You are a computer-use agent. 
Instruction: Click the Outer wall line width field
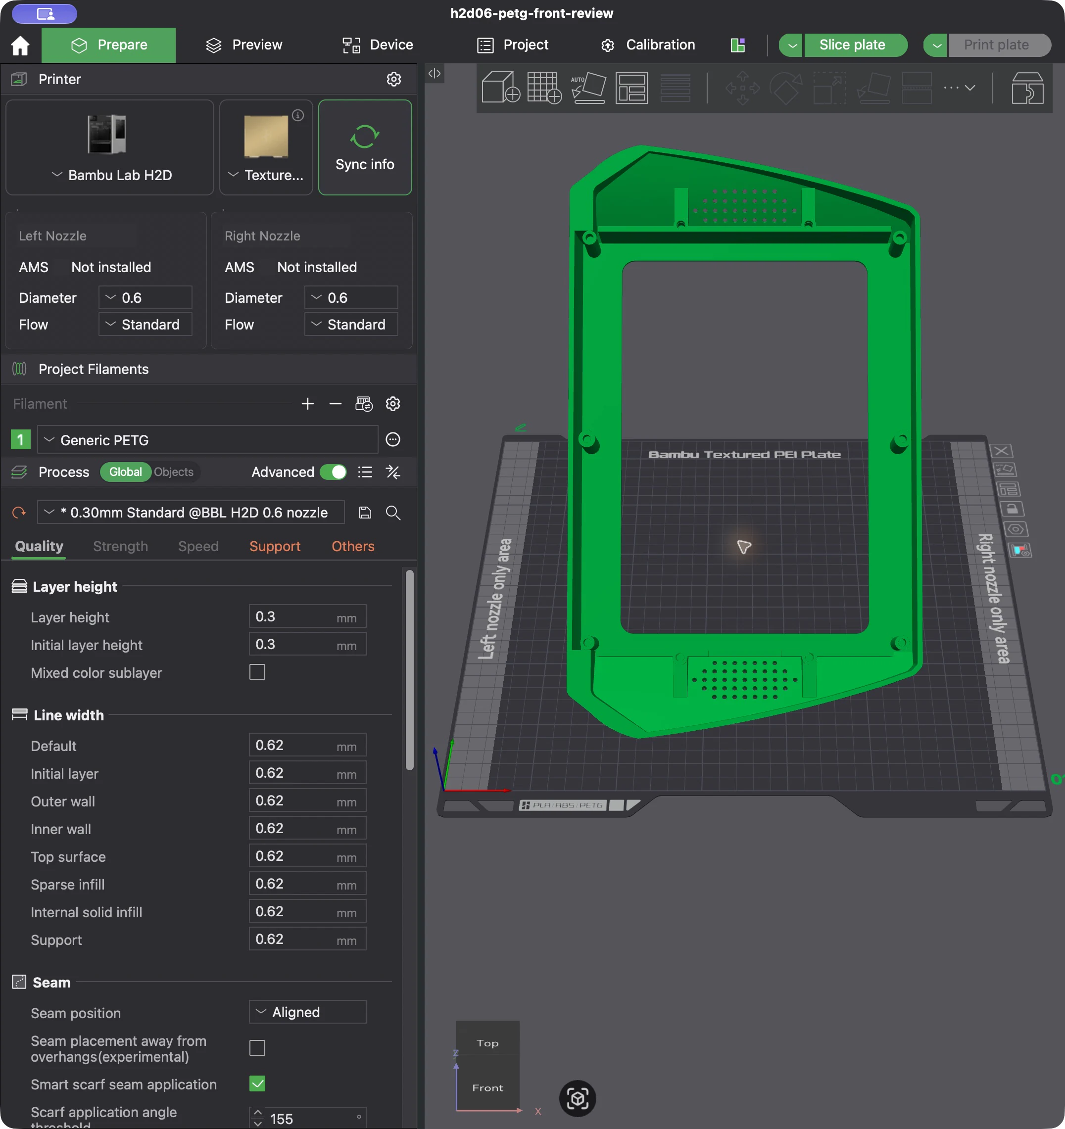tap(308, 801)
